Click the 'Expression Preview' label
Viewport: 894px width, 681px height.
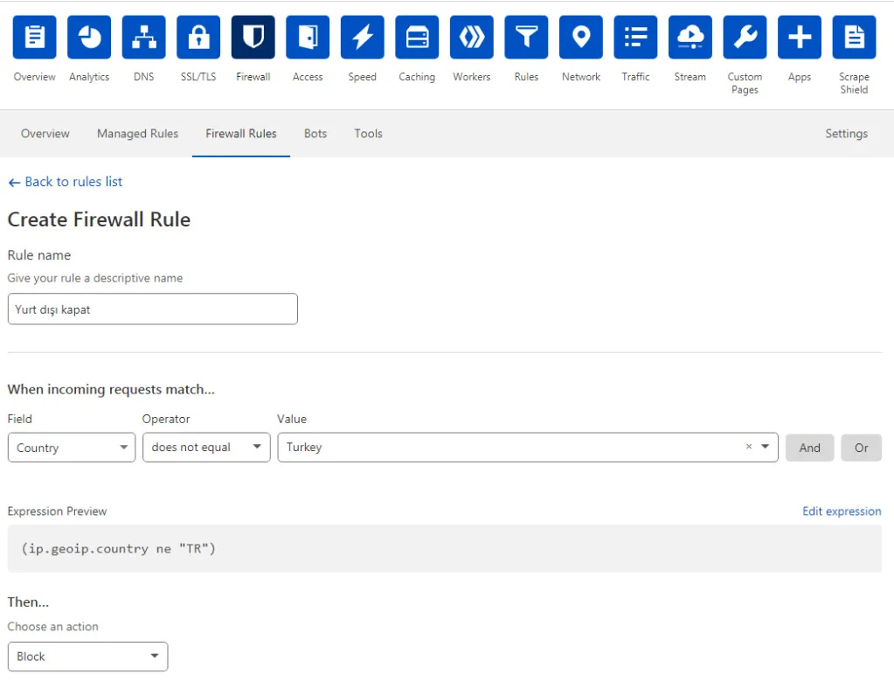pos(57,511)
